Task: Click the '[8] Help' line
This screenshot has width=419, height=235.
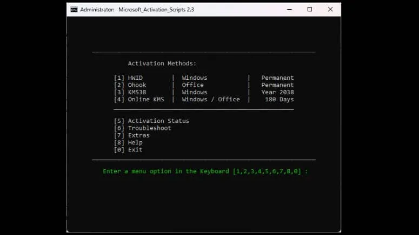Action: point(128,142)
